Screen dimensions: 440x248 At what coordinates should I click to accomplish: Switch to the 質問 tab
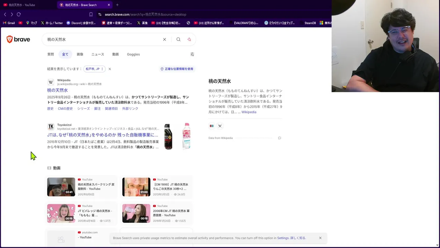[51, 54]
